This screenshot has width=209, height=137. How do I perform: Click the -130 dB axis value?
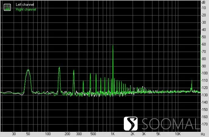(x=204, y=95)
